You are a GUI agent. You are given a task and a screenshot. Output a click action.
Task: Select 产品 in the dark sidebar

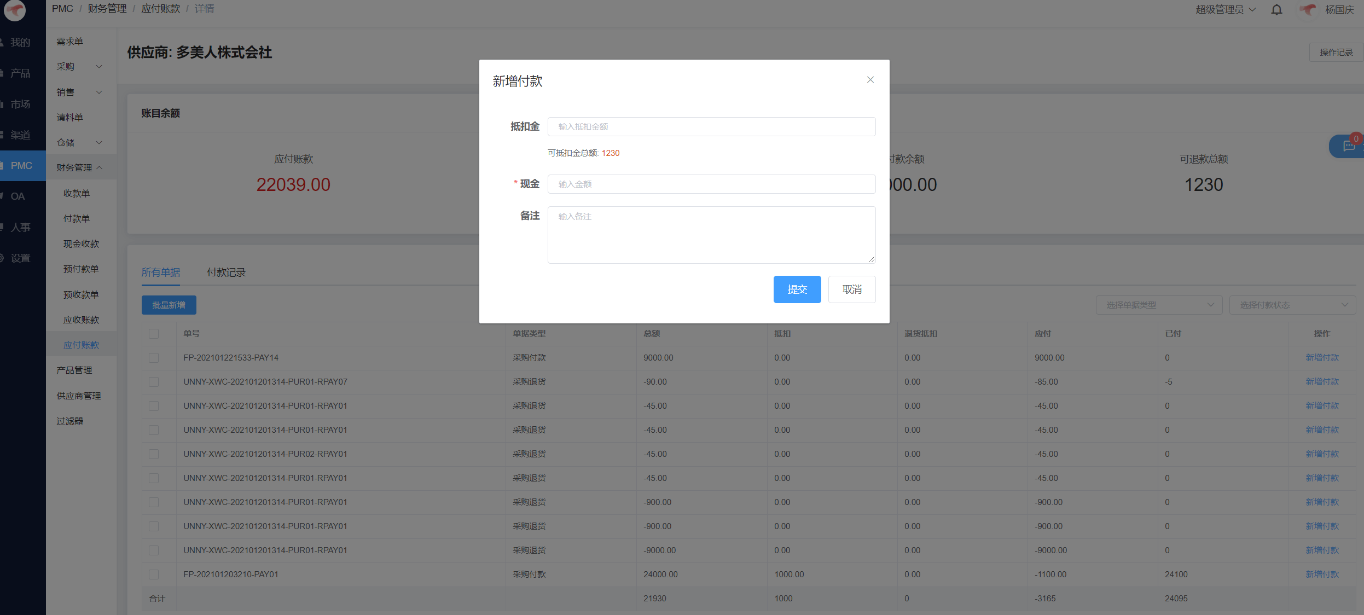20,73
